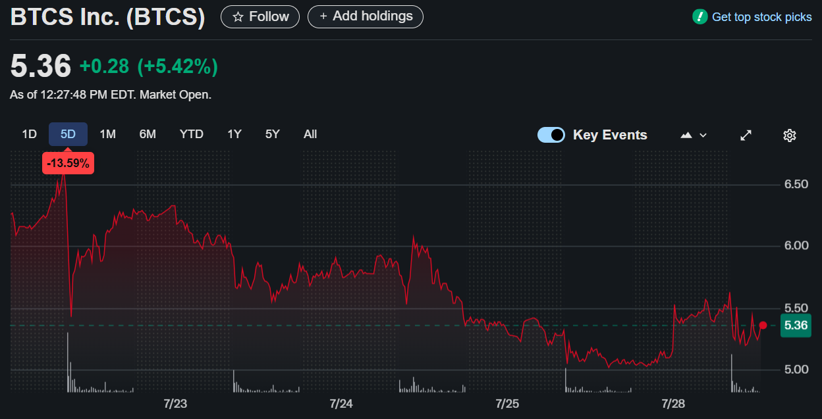Click the (+5.42%) percent change value
This screenshot has width=822, height=419.
(177, 66)
